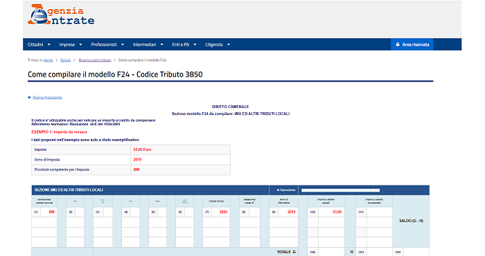This screenshot has height=256, width=485.
Task: Open the Professionisti dropdown menu
Action: (107, 44)
